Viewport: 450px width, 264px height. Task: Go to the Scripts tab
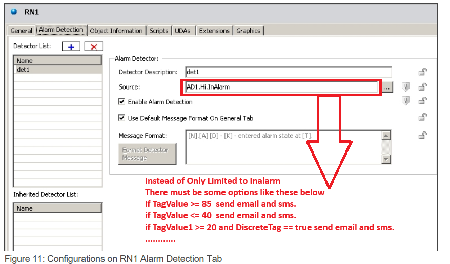(158, 31)
